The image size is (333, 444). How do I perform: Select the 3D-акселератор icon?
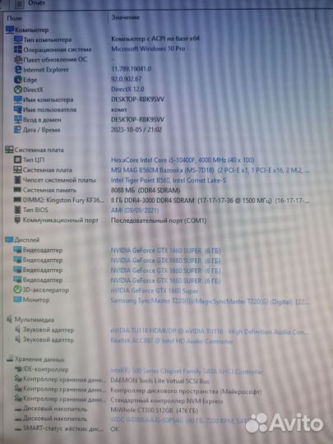click(x=17, y=290)
